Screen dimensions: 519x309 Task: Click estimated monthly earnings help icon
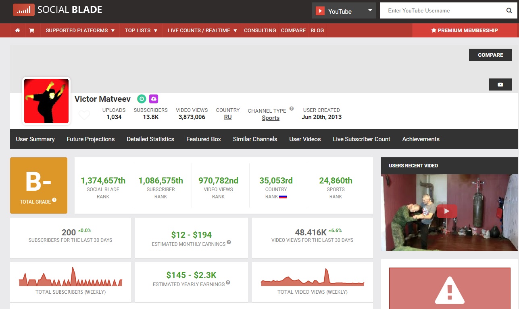click(229, 242)
